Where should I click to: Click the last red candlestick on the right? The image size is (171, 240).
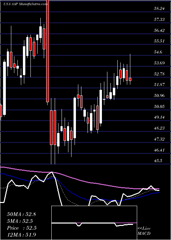click(130, 79)
